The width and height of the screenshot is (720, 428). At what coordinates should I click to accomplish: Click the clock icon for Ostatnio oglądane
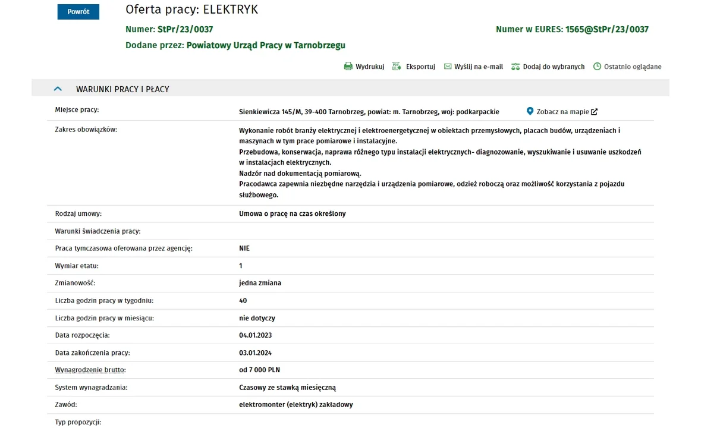tap(598, 67)
